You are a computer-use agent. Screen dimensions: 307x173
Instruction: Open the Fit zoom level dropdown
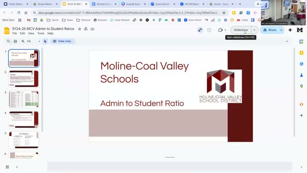click(x=34, y=41)
